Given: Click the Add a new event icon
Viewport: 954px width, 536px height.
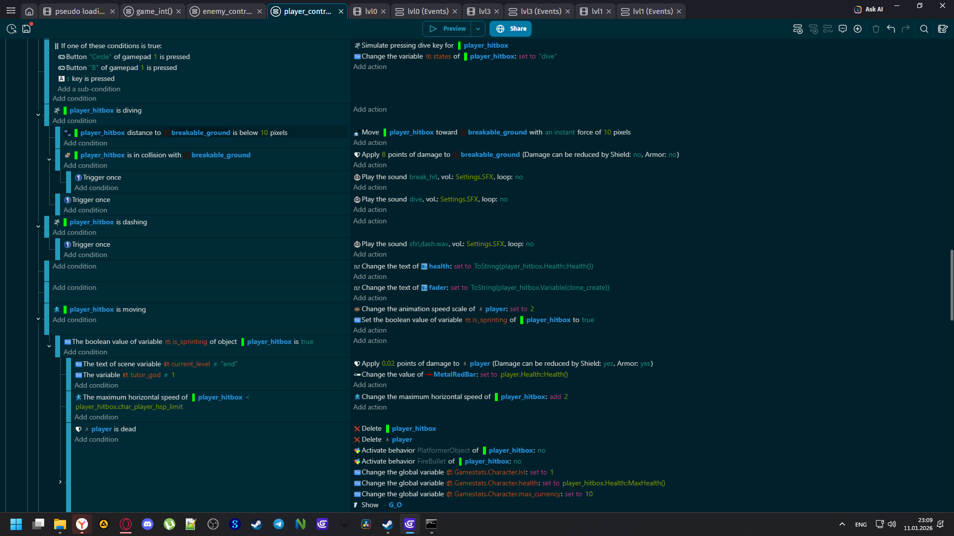Looking at the screenshot, I should pos(797,29).
